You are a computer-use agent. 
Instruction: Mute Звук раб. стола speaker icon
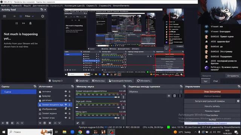point(119,108)
